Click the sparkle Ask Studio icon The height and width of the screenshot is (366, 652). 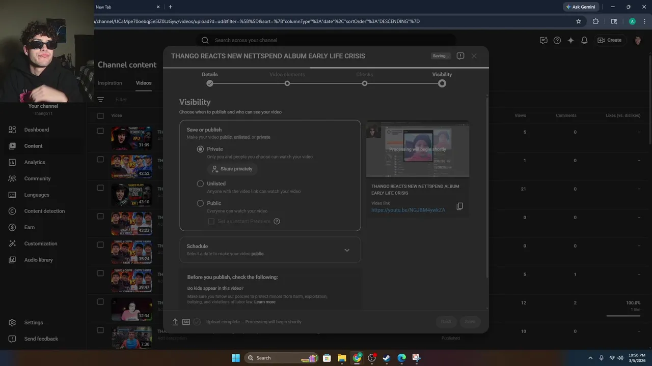pos(571,40)
